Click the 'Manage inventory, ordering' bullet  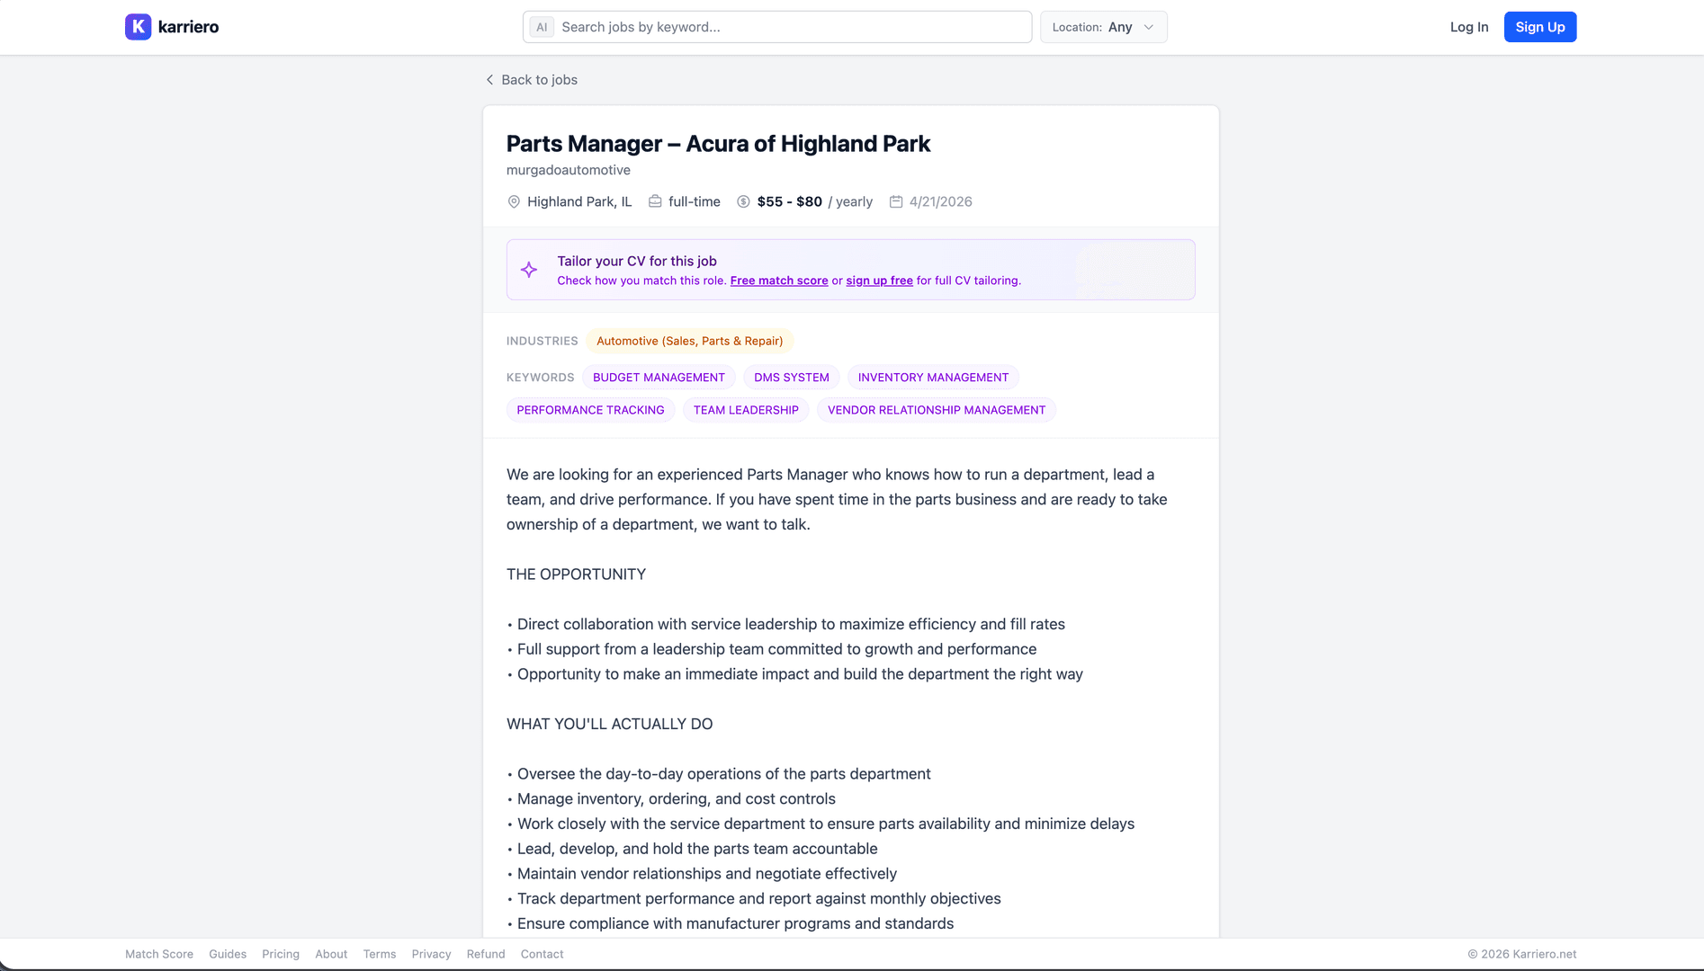671,798
